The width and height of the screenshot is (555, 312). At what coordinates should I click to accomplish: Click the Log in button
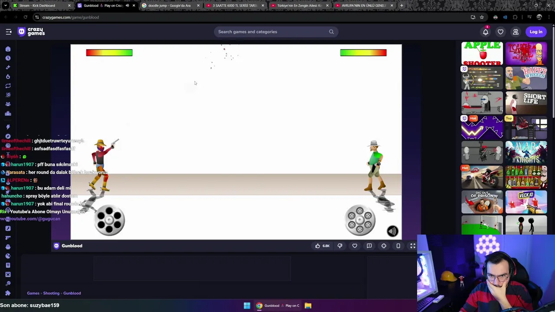536,32
